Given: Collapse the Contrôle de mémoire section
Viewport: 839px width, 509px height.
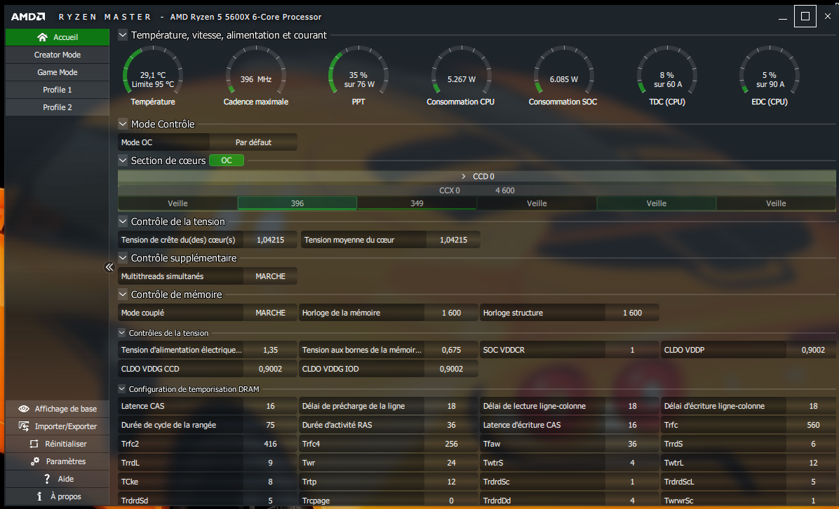Looking at the screenshot, I should click(123, 294).
